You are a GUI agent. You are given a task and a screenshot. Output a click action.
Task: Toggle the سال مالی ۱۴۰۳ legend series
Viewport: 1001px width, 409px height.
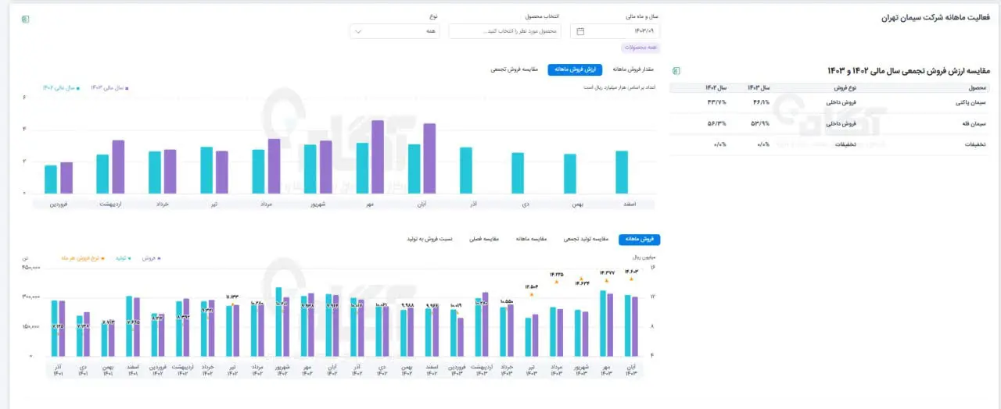(x=109, y=88)
